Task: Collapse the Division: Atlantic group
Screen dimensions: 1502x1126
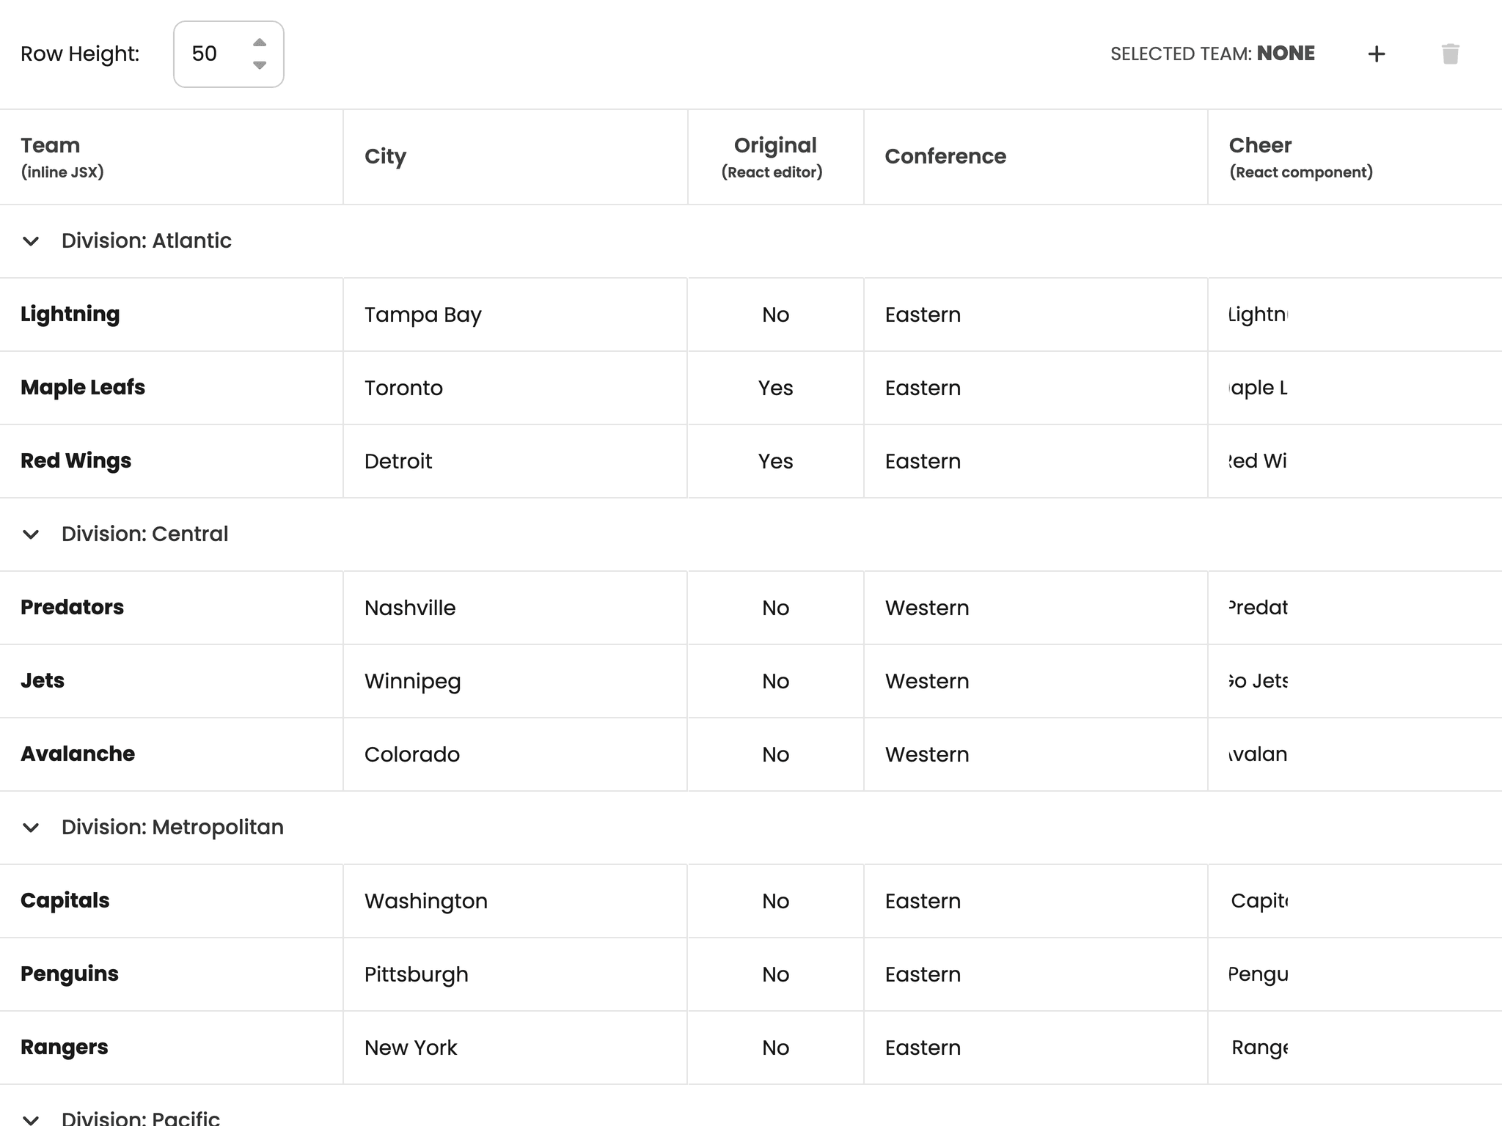Action: [31, 241]
